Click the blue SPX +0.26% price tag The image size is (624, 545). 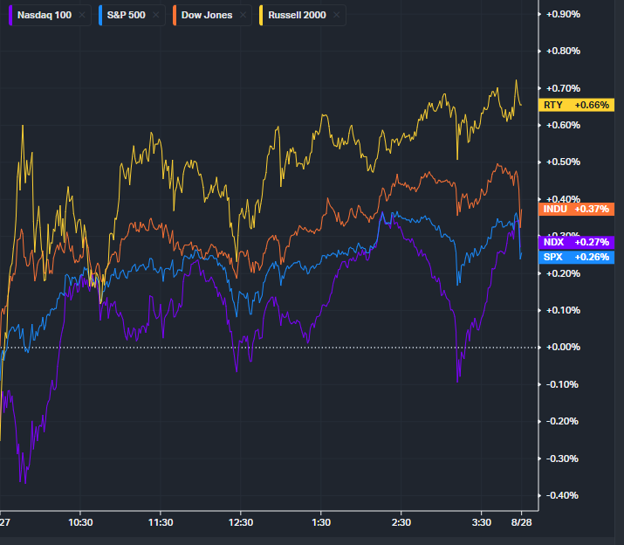577,257
